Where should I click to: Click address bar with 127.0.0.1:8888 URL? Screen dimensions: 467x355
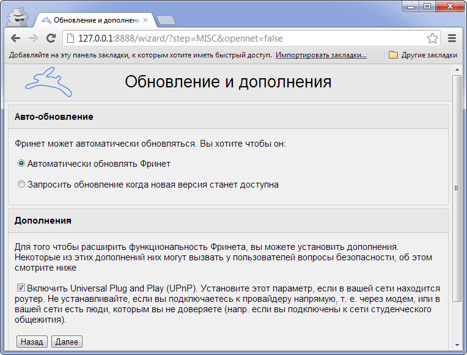tap(250, 38)
